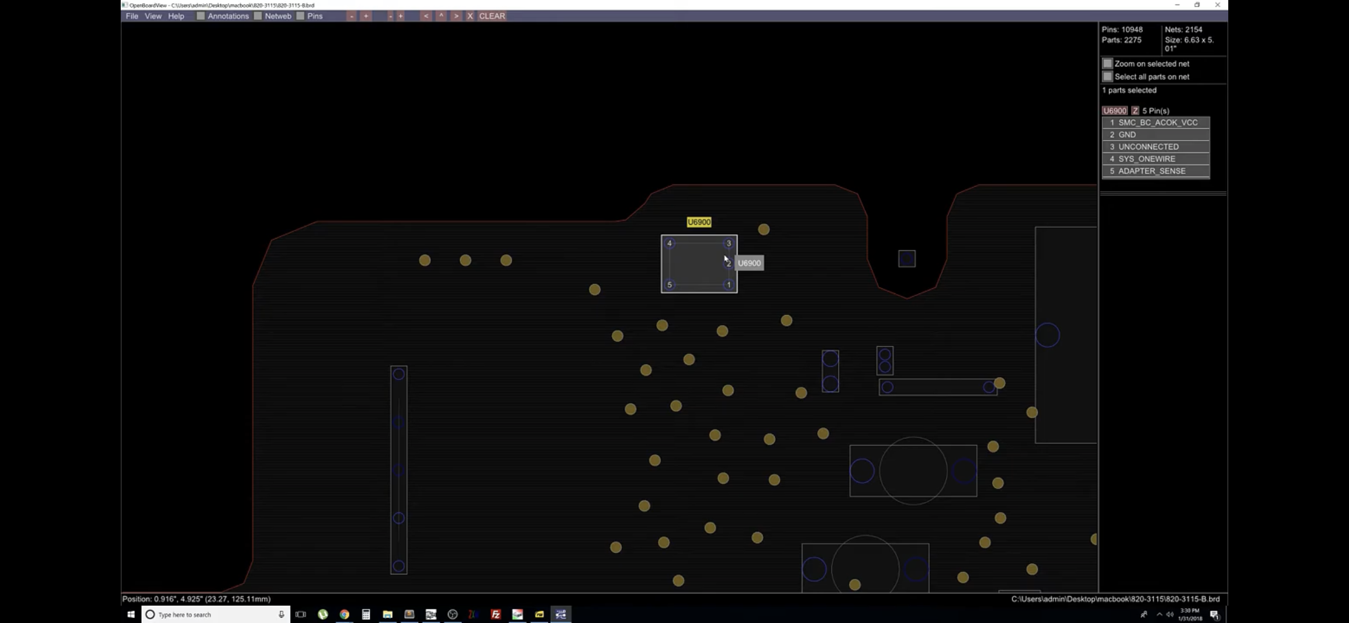Select the SYS_ONEWIRE pin entry
The image size is (1349, 623).
point(1155,159)
